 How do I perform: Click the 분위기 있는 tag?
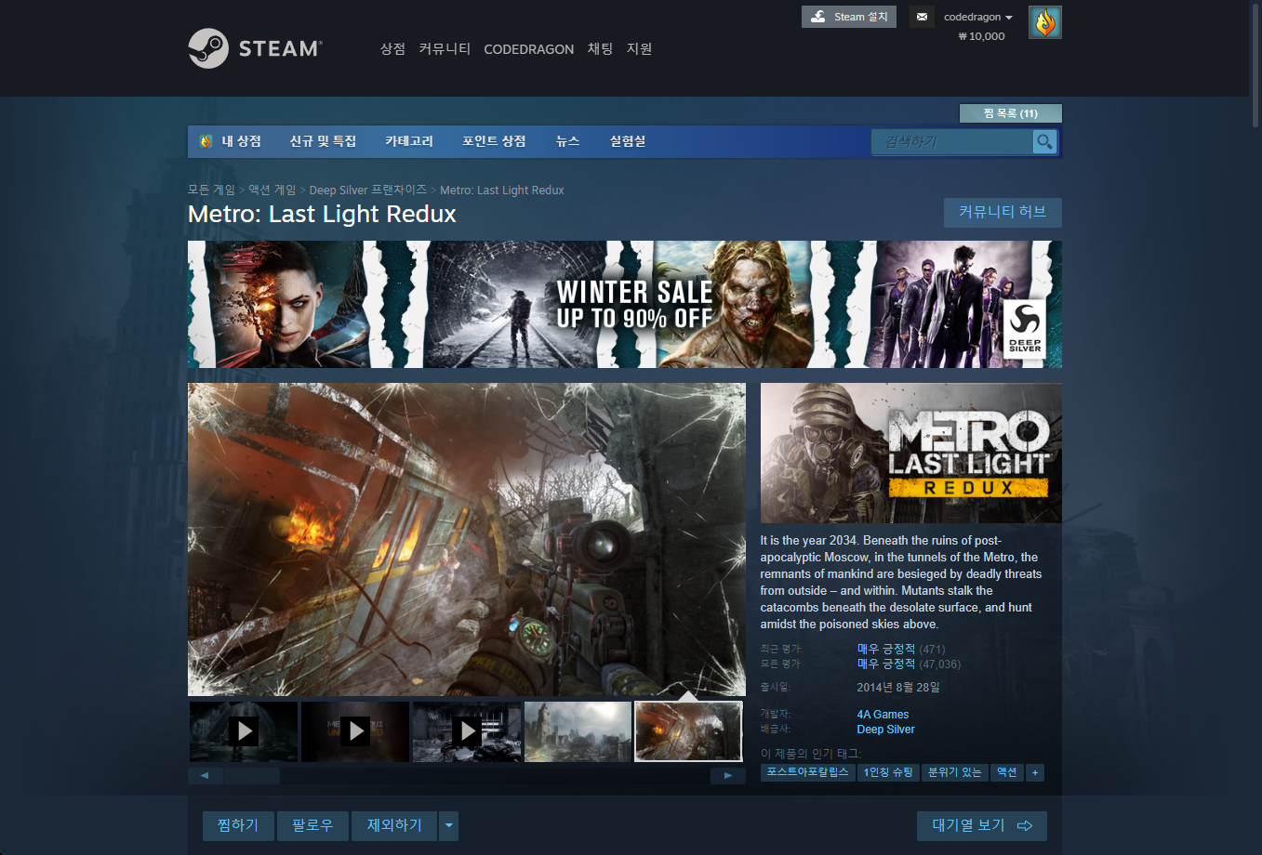[954, 772]
